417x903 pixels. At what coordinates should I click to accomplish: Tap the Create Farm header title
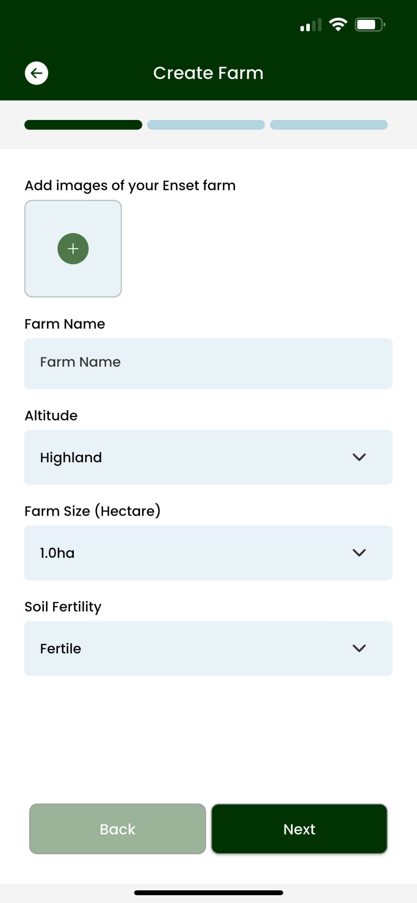(208, 73)
